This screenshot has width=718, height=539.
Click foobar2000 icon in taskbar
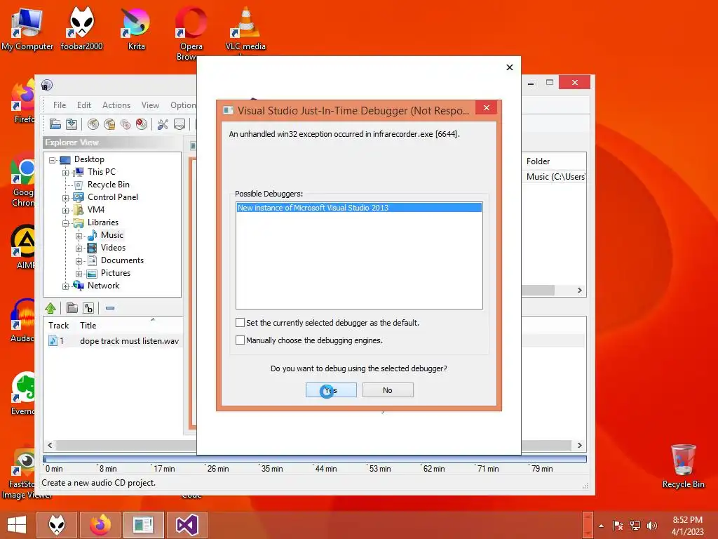(57, 525)
